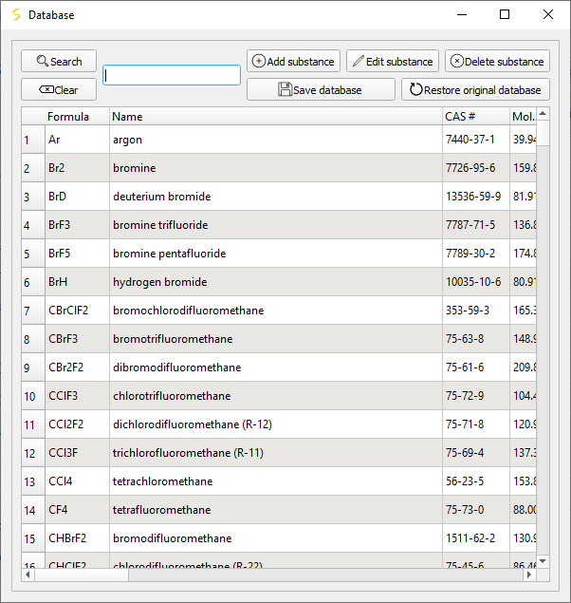Click Edit substance button
571x603 pixels.
393,61
